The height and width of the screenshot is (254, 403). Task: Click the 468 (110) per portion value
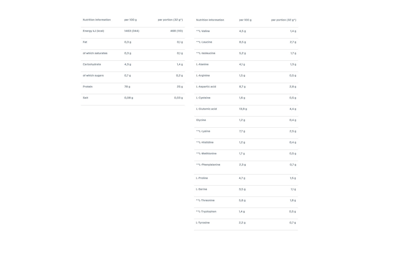(176, 31)
